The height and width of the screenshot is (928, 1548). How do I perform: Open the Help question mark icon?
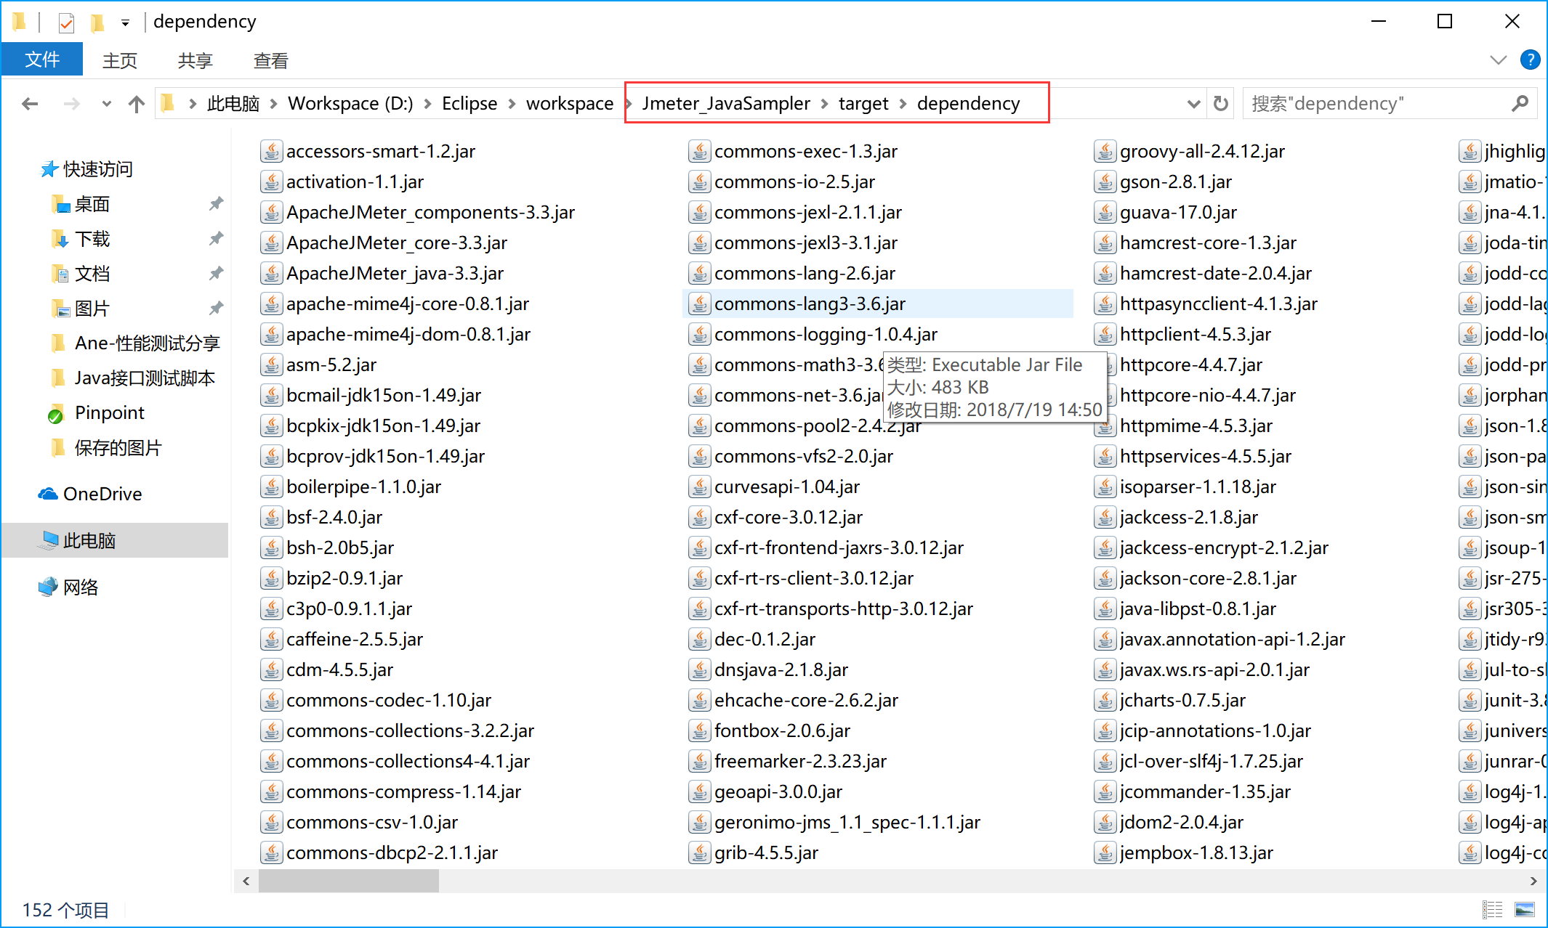1530,60
